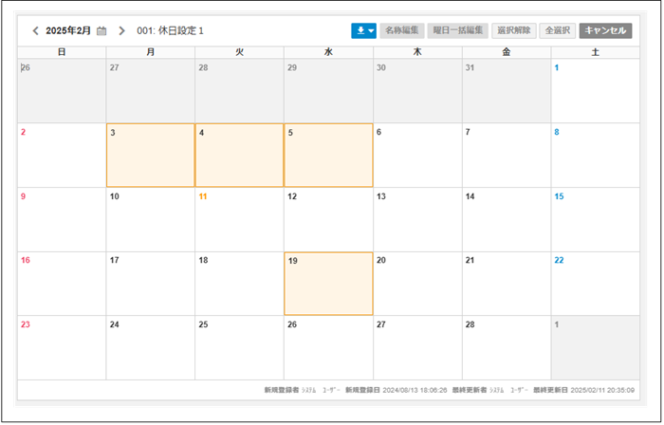664x425 pixels.
Task: Select the 月 weekday column header
Action: pyautogui.click(x=150, y=52)
